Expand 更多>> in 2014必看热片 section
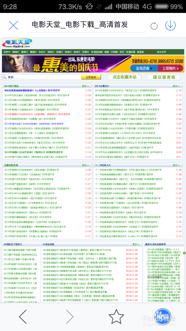 [x=176, y=86]
